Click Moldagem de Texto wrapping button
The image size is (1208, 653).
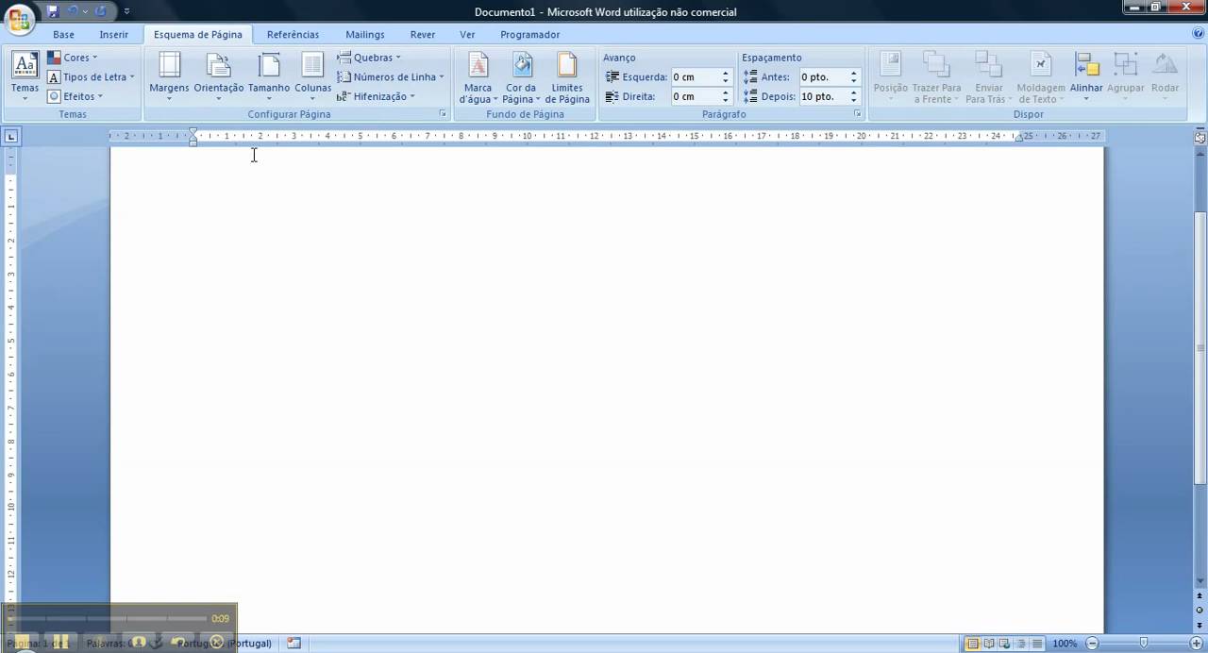tap(1041, 77)
